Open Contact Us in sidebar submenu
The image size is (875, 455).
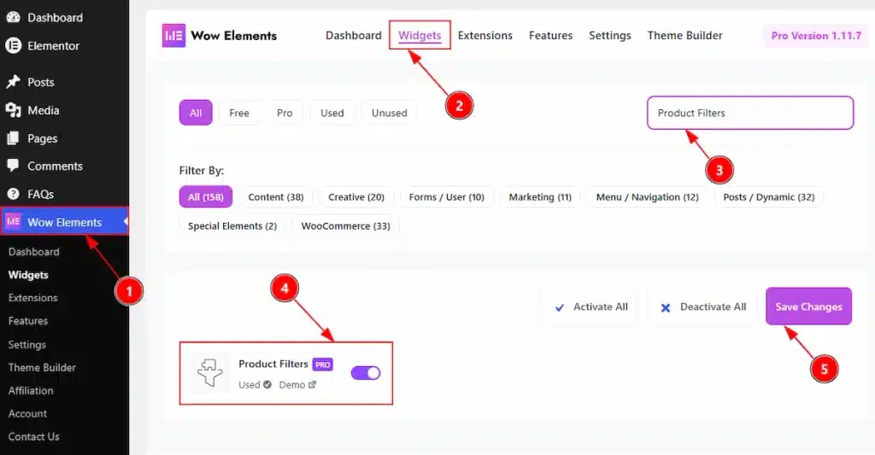coord(33,436)
